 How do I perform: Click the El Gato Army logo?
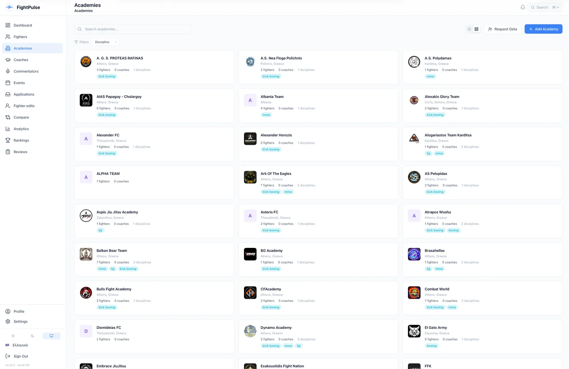pyautogui.click(x=414, y=331)
